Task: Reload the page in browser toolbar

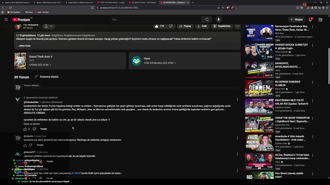Action: point(11,8)
